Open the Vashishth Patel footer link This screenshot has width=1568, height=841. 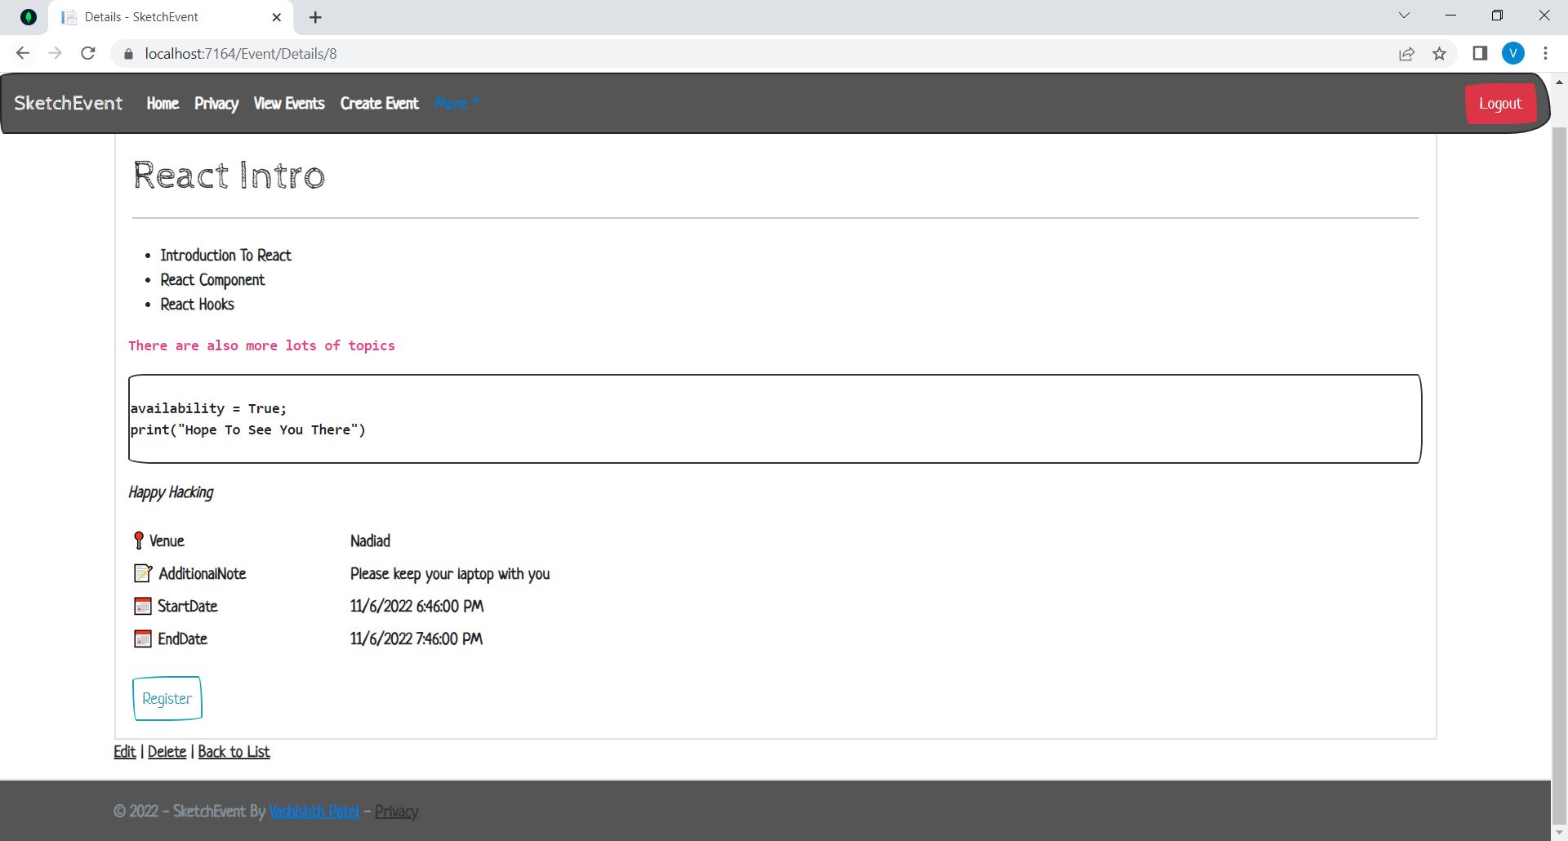(x=314, y=812)
